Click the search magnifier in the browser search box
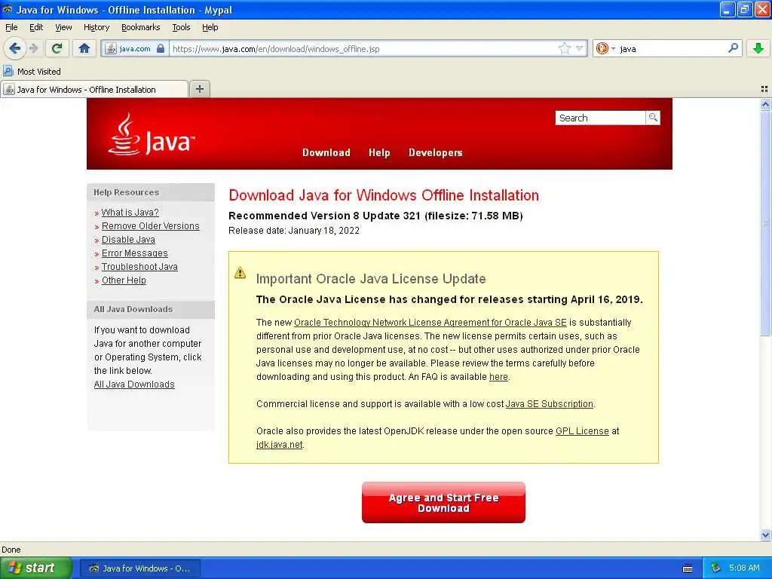This screenshot has width=772, height=579. click(x=733, y=48)
